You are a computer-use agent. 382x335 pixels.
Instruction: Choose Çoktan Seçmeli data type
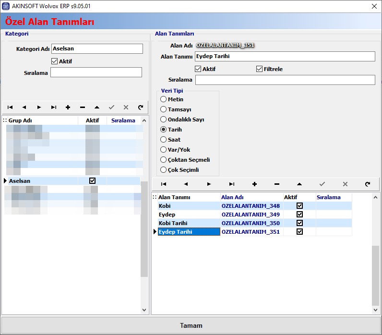point(164,160)
